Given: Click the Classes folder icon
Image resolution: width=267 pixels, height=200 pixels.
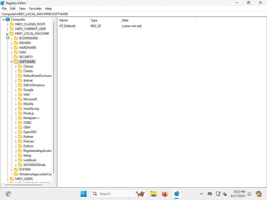Looking at the screenshot, I should 20,66.
